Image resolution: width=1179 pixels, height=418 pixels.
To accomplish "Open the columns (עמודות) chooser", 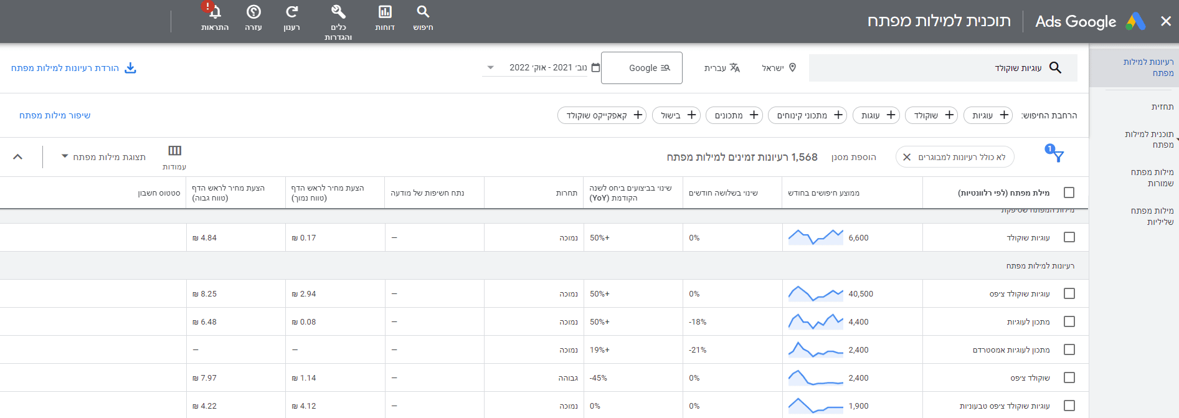I will 174,157.
